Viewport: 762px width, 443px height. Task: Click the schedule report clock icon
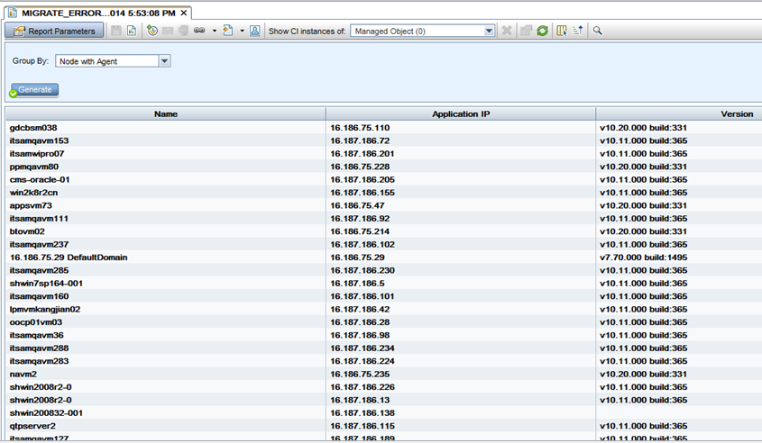[152, 31]
